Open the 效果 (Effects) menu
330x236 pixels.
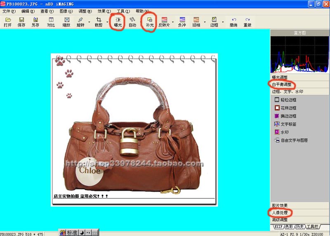[x=104, y=11]
